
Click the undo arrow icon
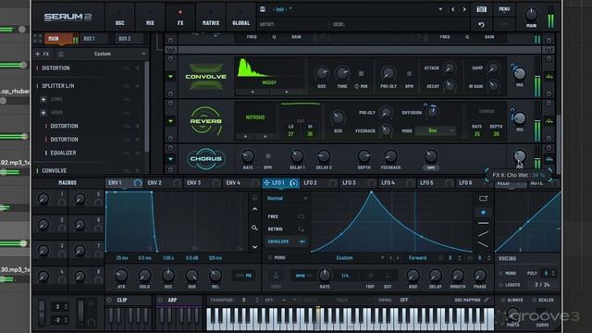[x=481, y=25]
